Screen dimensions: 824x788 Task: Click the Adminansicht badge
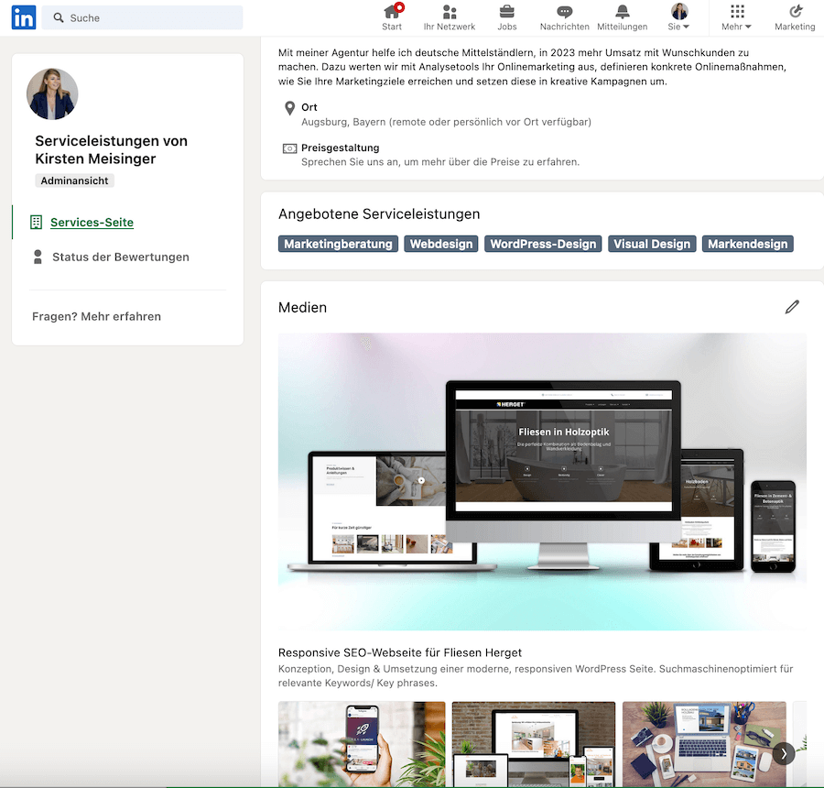(x=75, y=181)
